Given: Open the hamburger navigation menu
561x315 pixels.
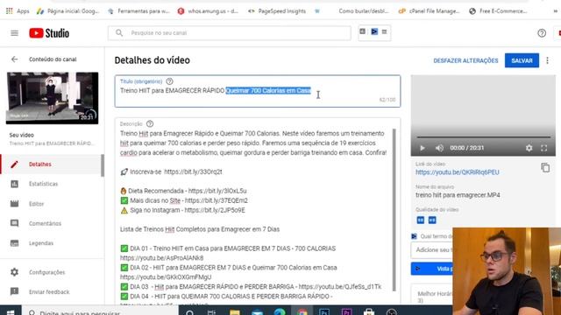Looking at the screenshot, I should point(14,33).
